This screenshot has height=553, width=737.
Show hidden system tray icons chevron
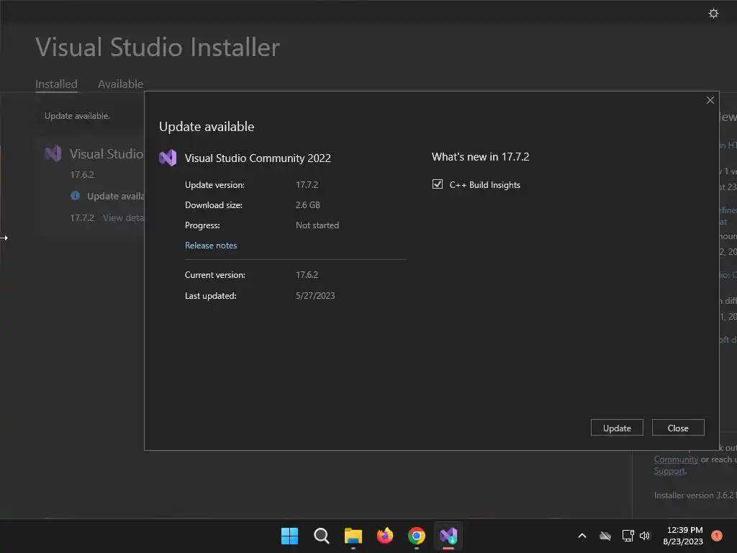point(582,536)
